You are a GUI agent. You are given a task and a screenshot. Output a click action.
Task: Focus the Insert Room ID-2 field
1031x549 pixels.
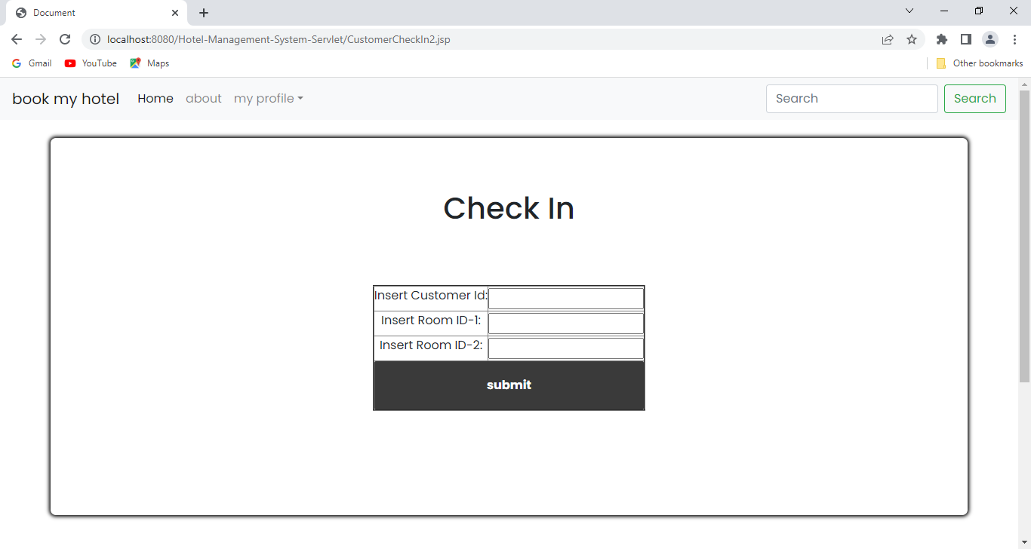point(566,348)
